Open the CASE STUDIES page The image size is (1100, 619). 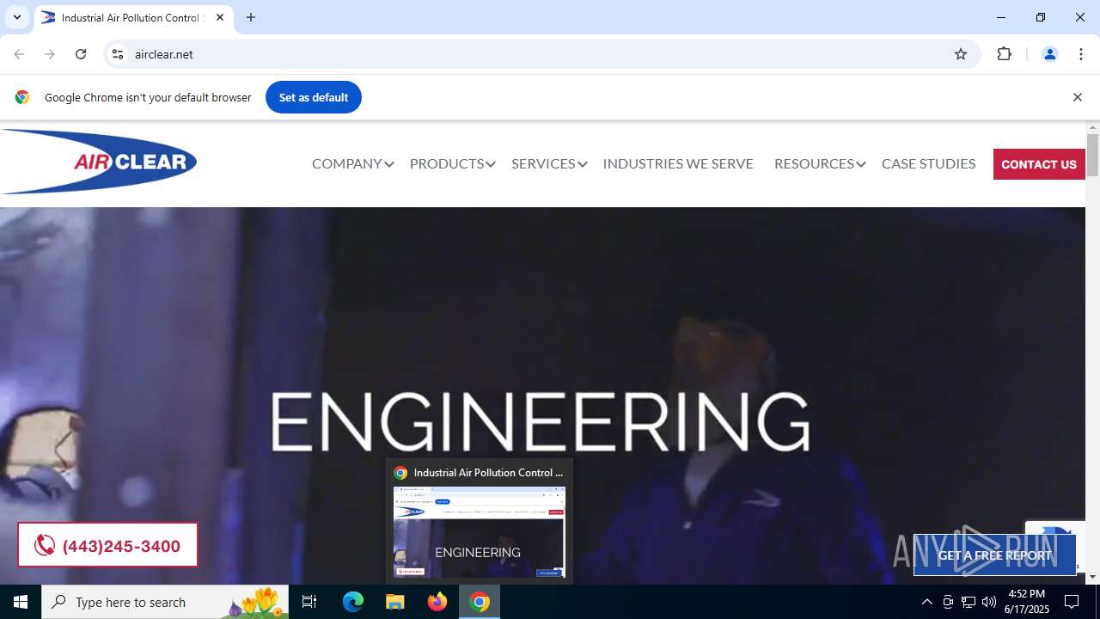click(x=928, y=163)
